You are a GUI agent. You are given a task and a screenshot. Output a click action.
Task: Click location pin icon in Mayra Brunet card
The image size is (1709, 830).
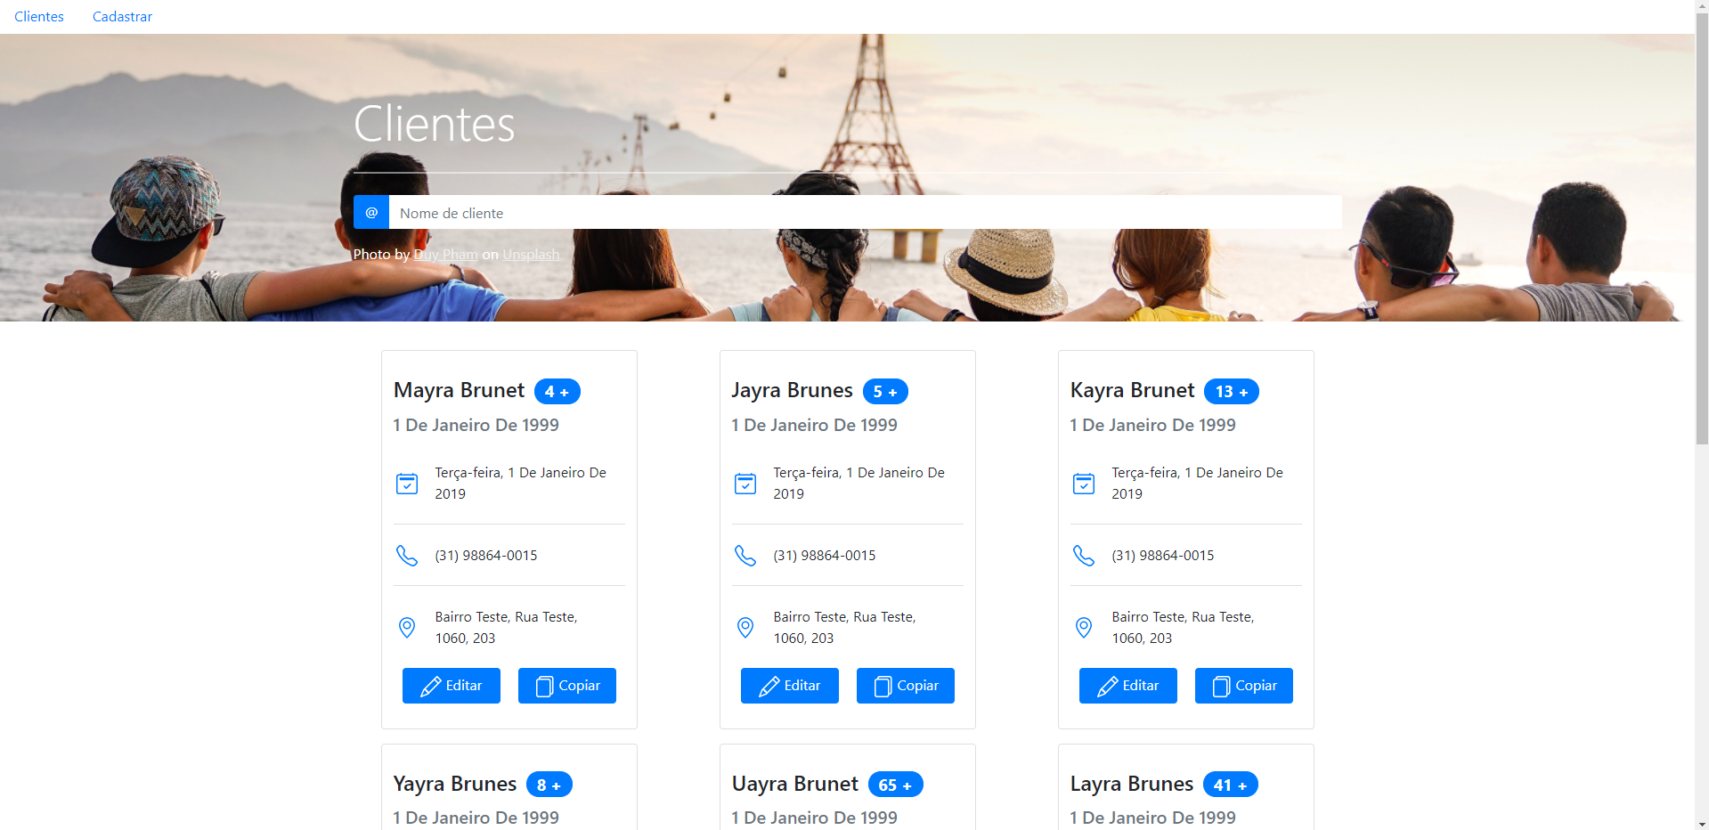[407, 628]
